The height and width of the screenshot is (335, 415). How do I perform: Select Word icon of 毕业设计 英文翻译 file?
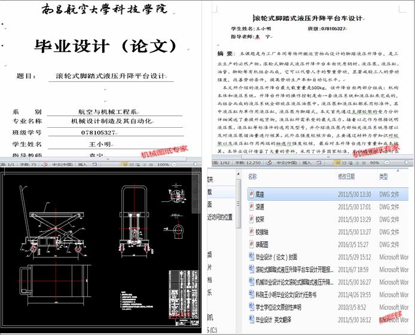(x=251, y=319)
